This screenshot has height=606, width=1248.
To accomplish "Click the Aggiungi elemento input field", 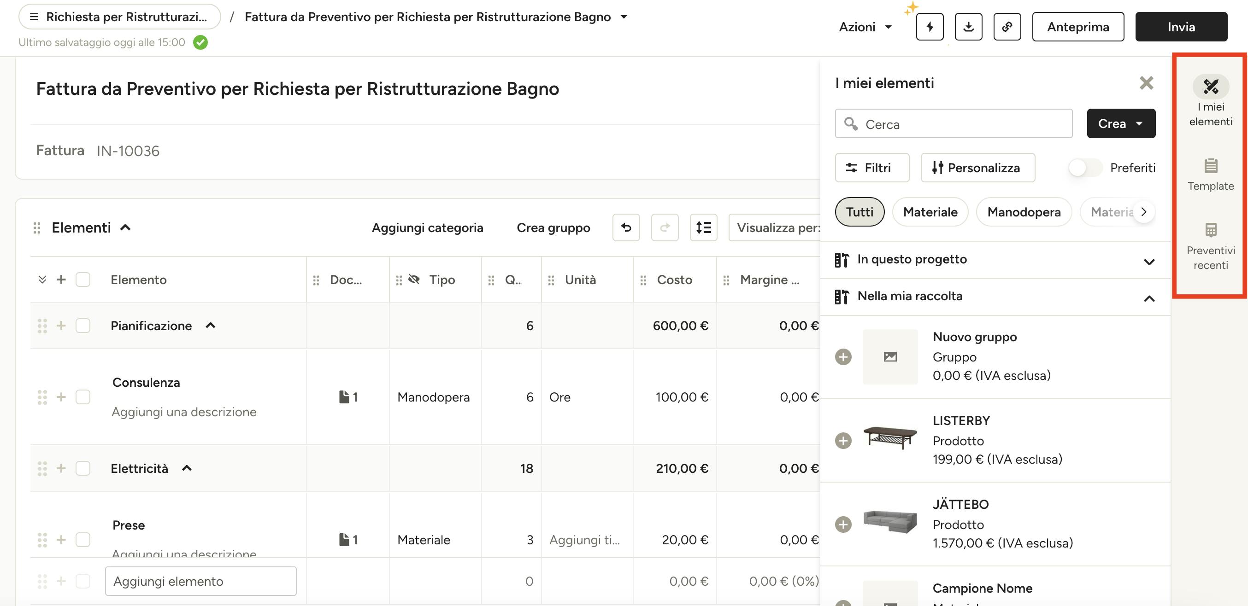I will [200, 581].
